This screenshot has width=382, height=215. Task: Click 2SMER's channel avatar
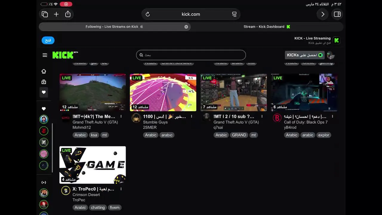pos(136,118)
